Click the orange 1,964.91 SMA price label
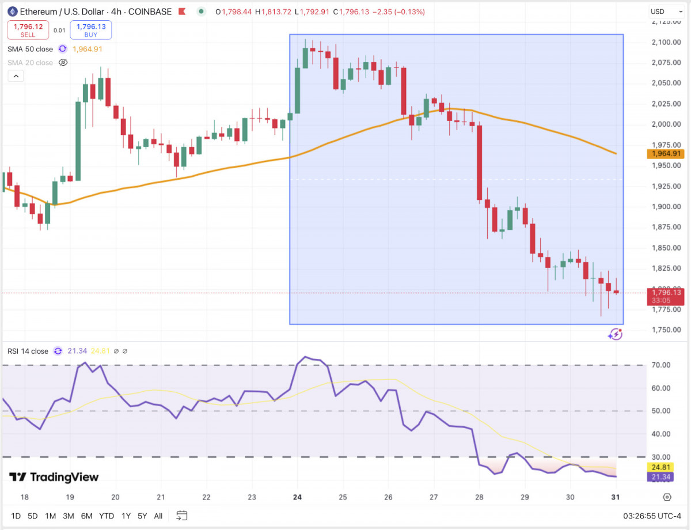 pyautogui.click(x=665, y=154)
